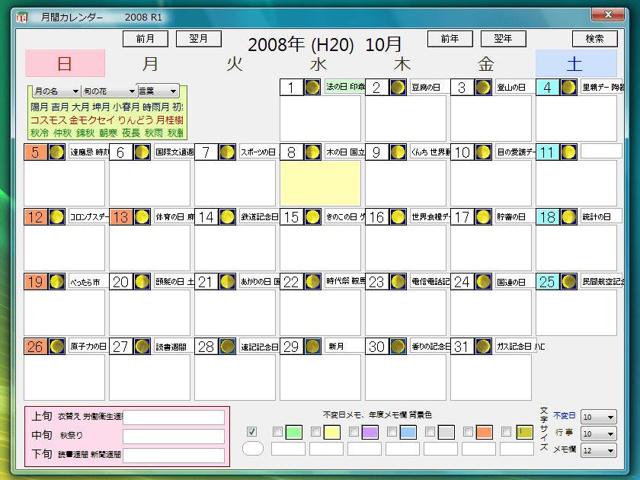Image resolution: width=640 pixels, height=480 pixels.
Task: Click the moon phase icon for day 10
Action: pos(483,152)
